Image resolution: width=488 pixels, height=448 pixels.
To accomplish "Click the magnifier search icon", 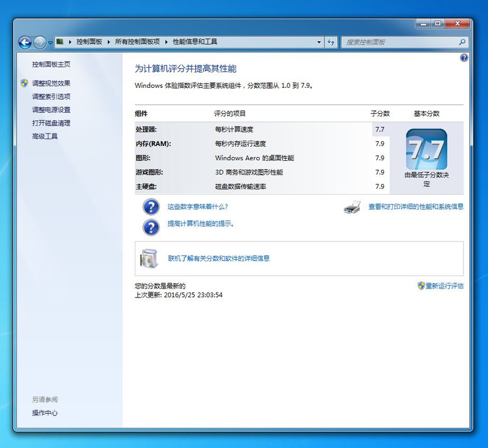I will [x=462, y=42].
